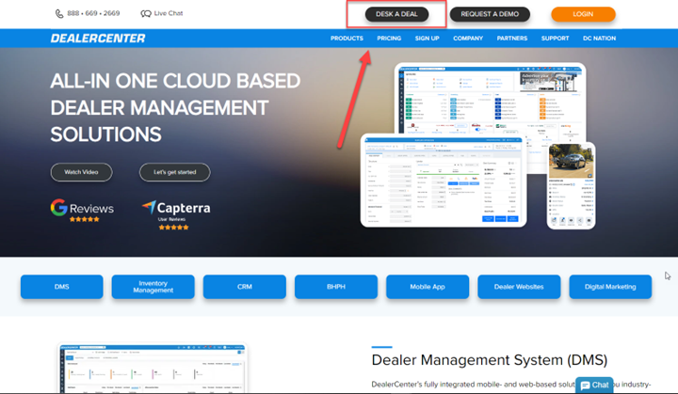Click the 888-669-2669 phone number

coord(93,14)
